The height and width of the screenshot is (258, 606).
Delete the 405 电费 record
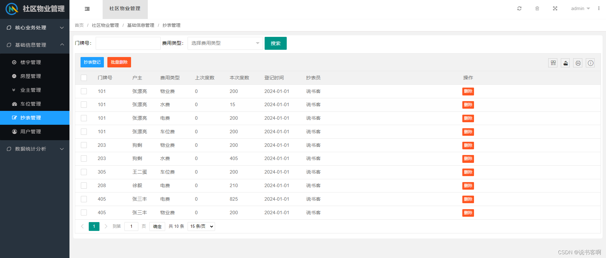pos(468,199)
